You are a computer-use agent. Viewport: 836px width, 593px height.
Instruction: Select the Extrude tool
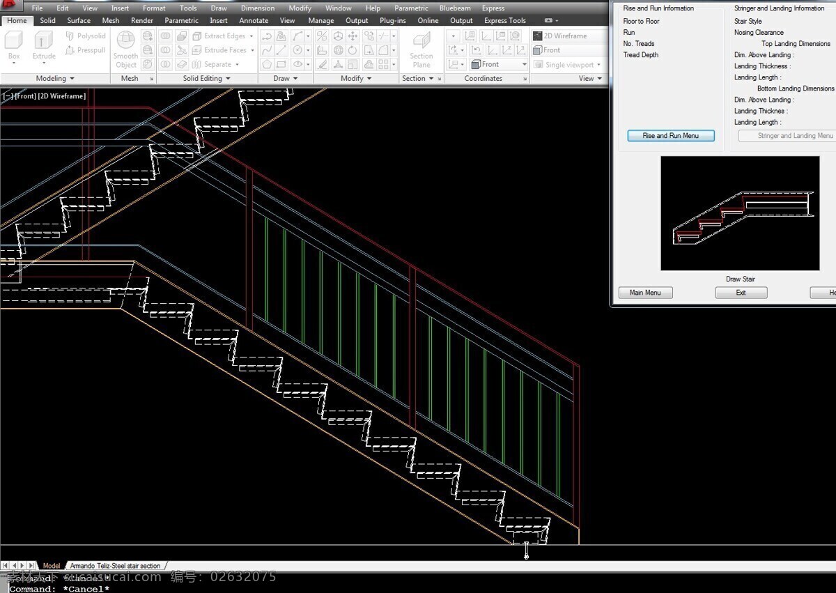click(x=44, y=46)
